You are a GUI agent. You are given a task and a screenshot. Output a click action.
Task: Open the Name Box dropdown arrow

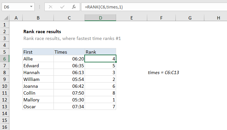pyautogui.click(x=31, y=7)
